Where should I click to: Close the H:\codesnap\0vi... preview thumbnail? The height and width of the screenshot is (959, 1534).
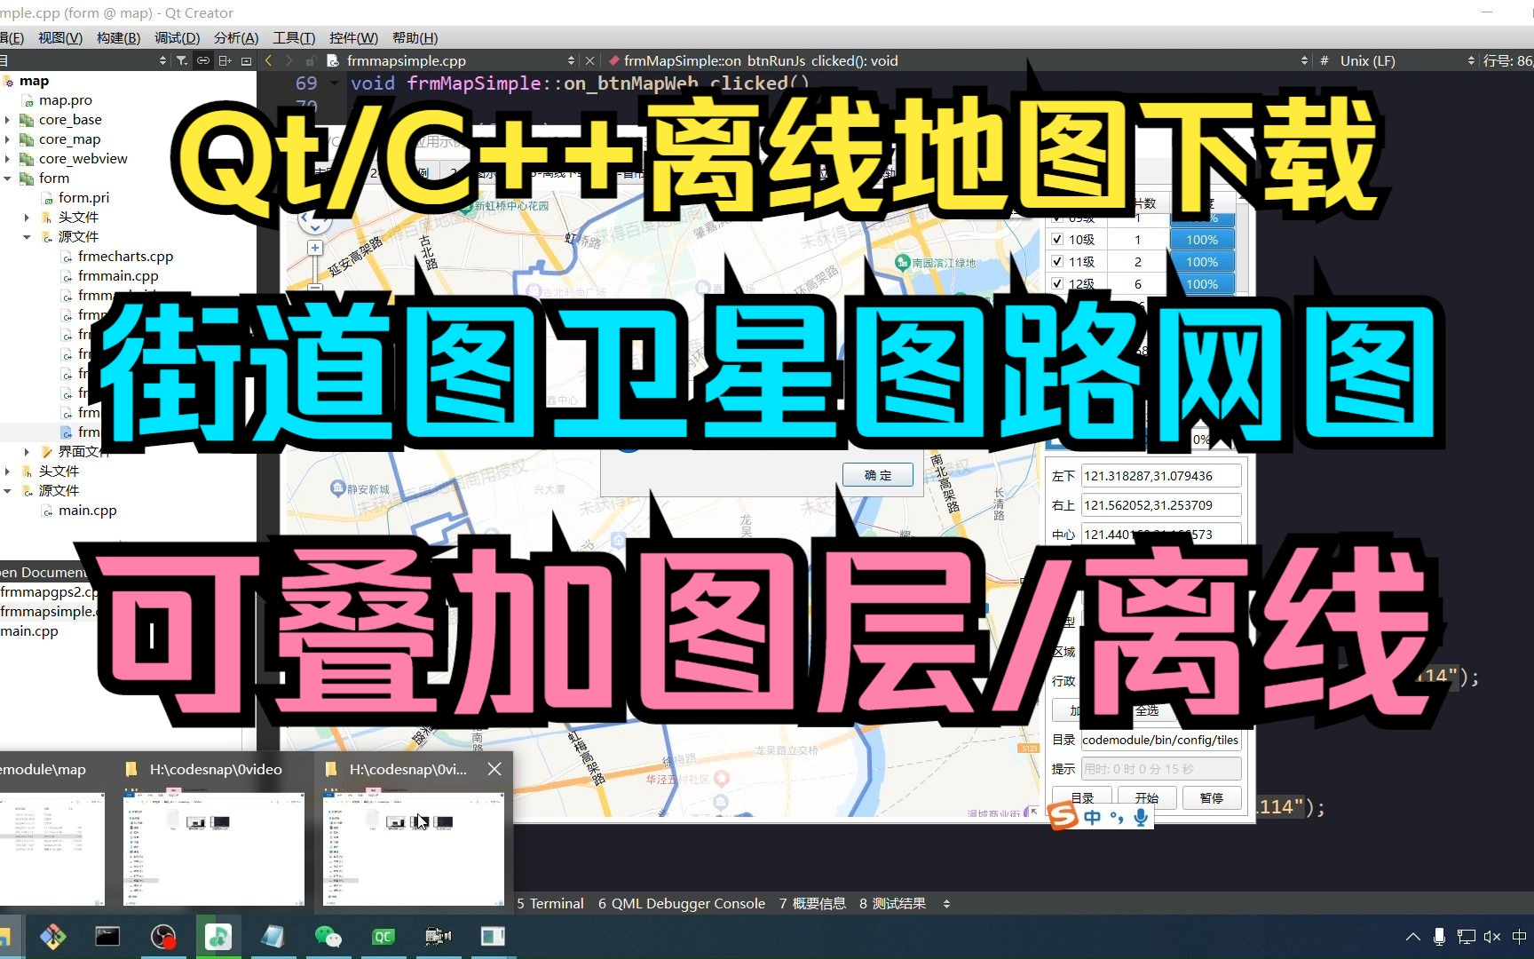tap(494, 769)
